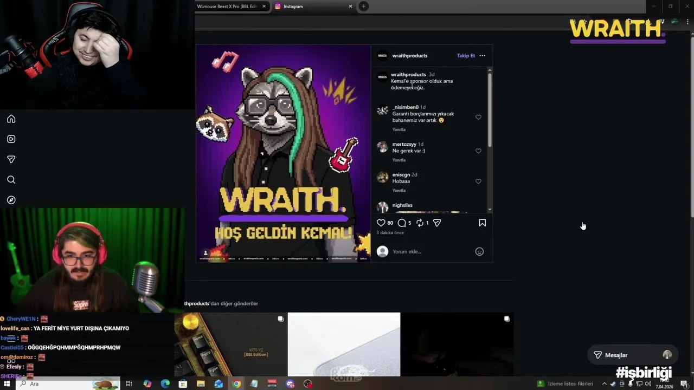
Task: Open the W75 V2 BBL Edition keyboard post
Action: coord(230,344)
